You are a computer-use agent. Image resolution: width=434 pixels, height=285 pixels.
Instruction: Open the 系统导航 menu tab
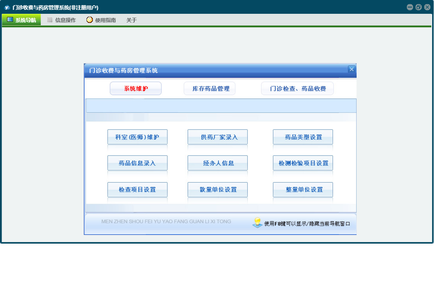[x=22, y=20]
